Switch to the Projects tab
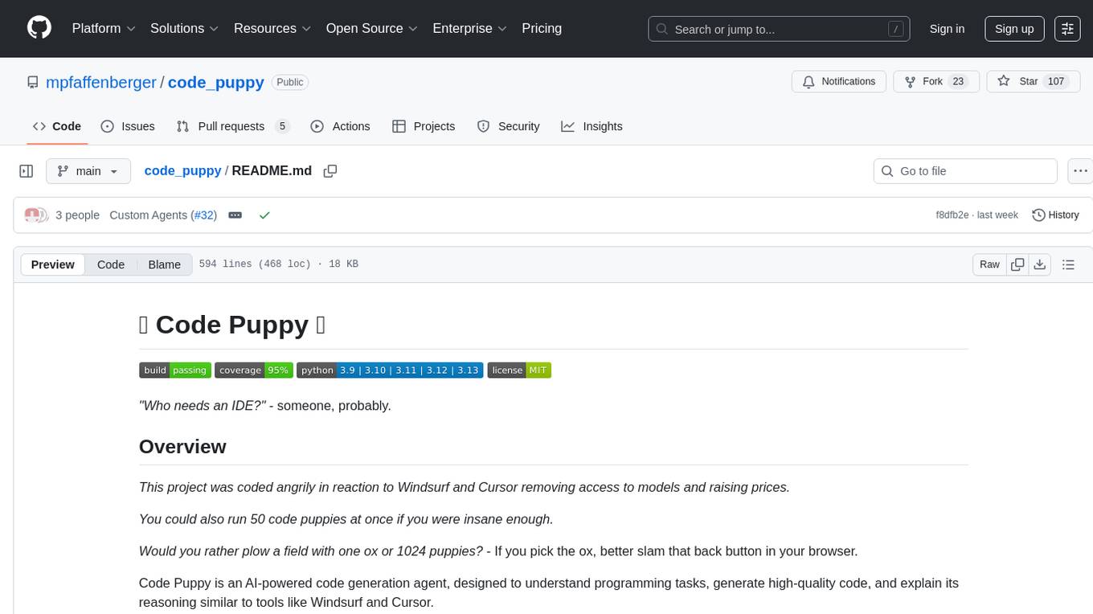 point(424,126)
